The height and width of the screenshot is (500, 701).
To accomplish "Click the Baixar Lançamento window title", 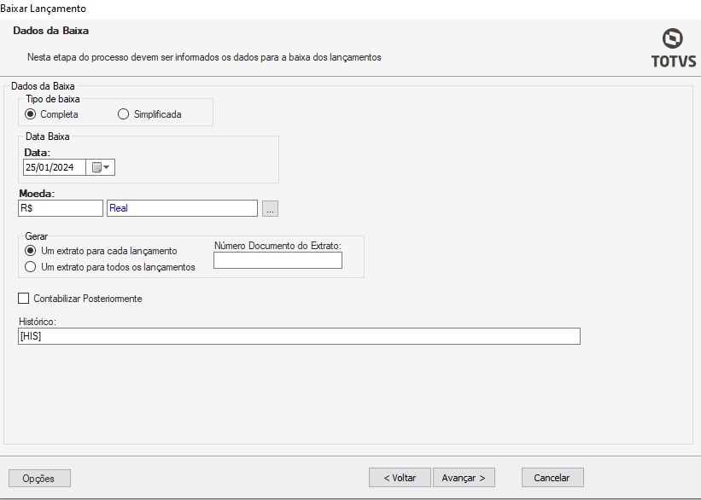I will [43, 8].
